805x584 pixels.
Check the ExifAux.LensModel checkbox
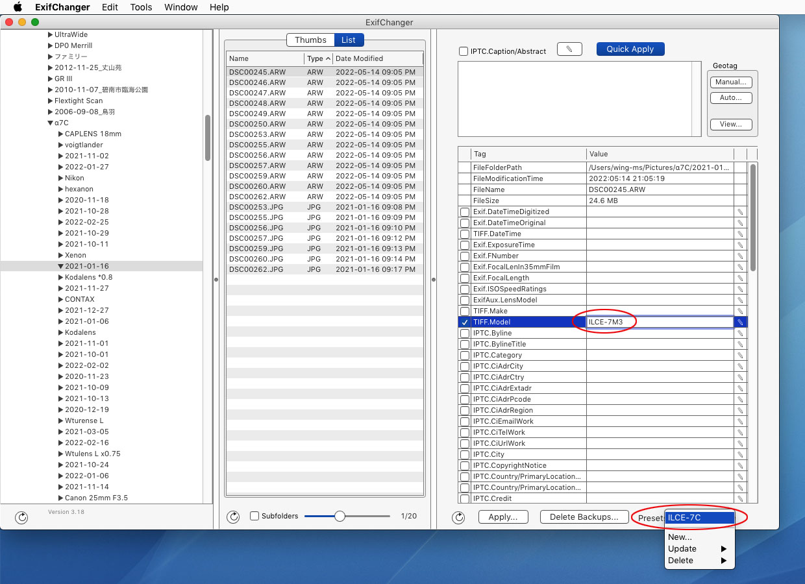[465, 300]
